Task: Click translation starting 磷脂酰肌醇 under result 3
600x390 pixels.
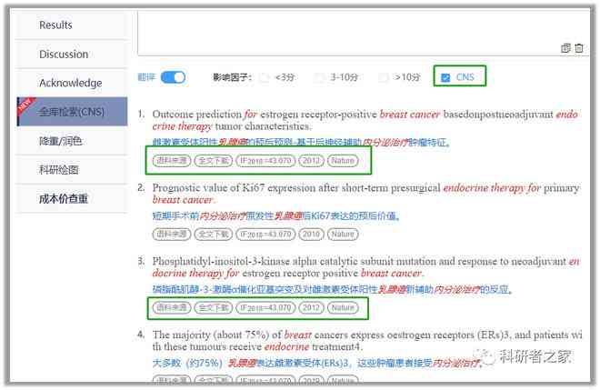Action: pos(332,290)
